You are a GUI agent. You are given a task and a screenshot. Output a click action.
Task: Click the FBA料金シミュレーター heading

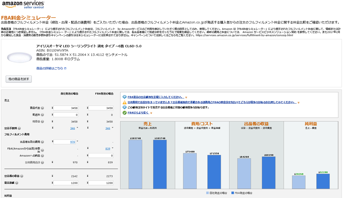point(28,17)
